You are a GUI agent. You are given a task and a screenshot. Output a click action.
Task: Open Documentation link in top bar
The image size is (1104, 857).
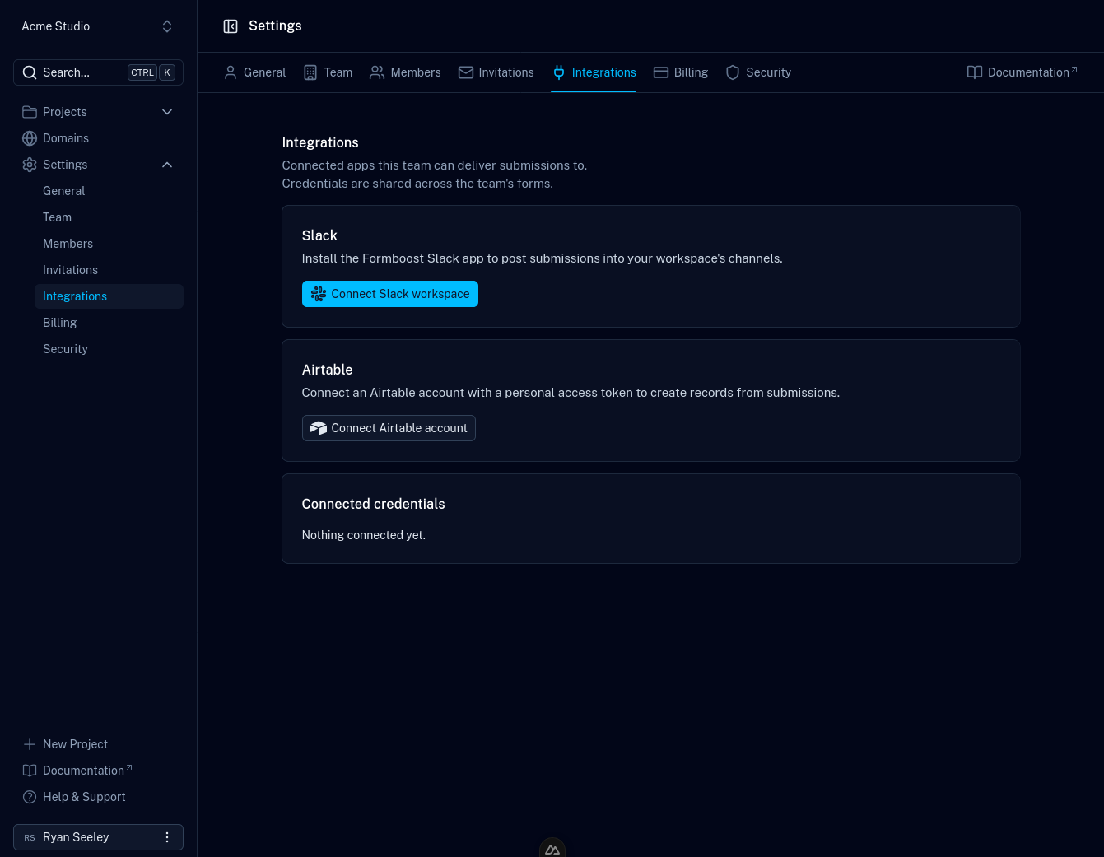click(x=1022, y=72)
